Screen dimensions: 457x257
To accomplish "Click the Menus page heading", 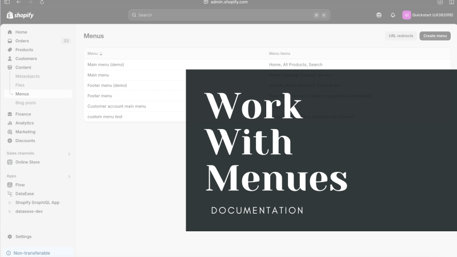I will pos(94,36).
